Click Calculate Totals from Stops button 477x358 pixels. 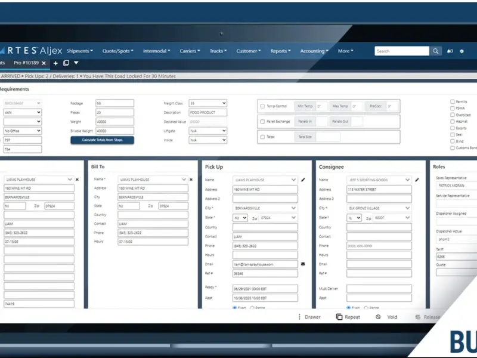[102, 140]
